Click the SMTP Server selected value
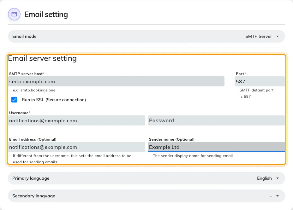 pos(259,36)
